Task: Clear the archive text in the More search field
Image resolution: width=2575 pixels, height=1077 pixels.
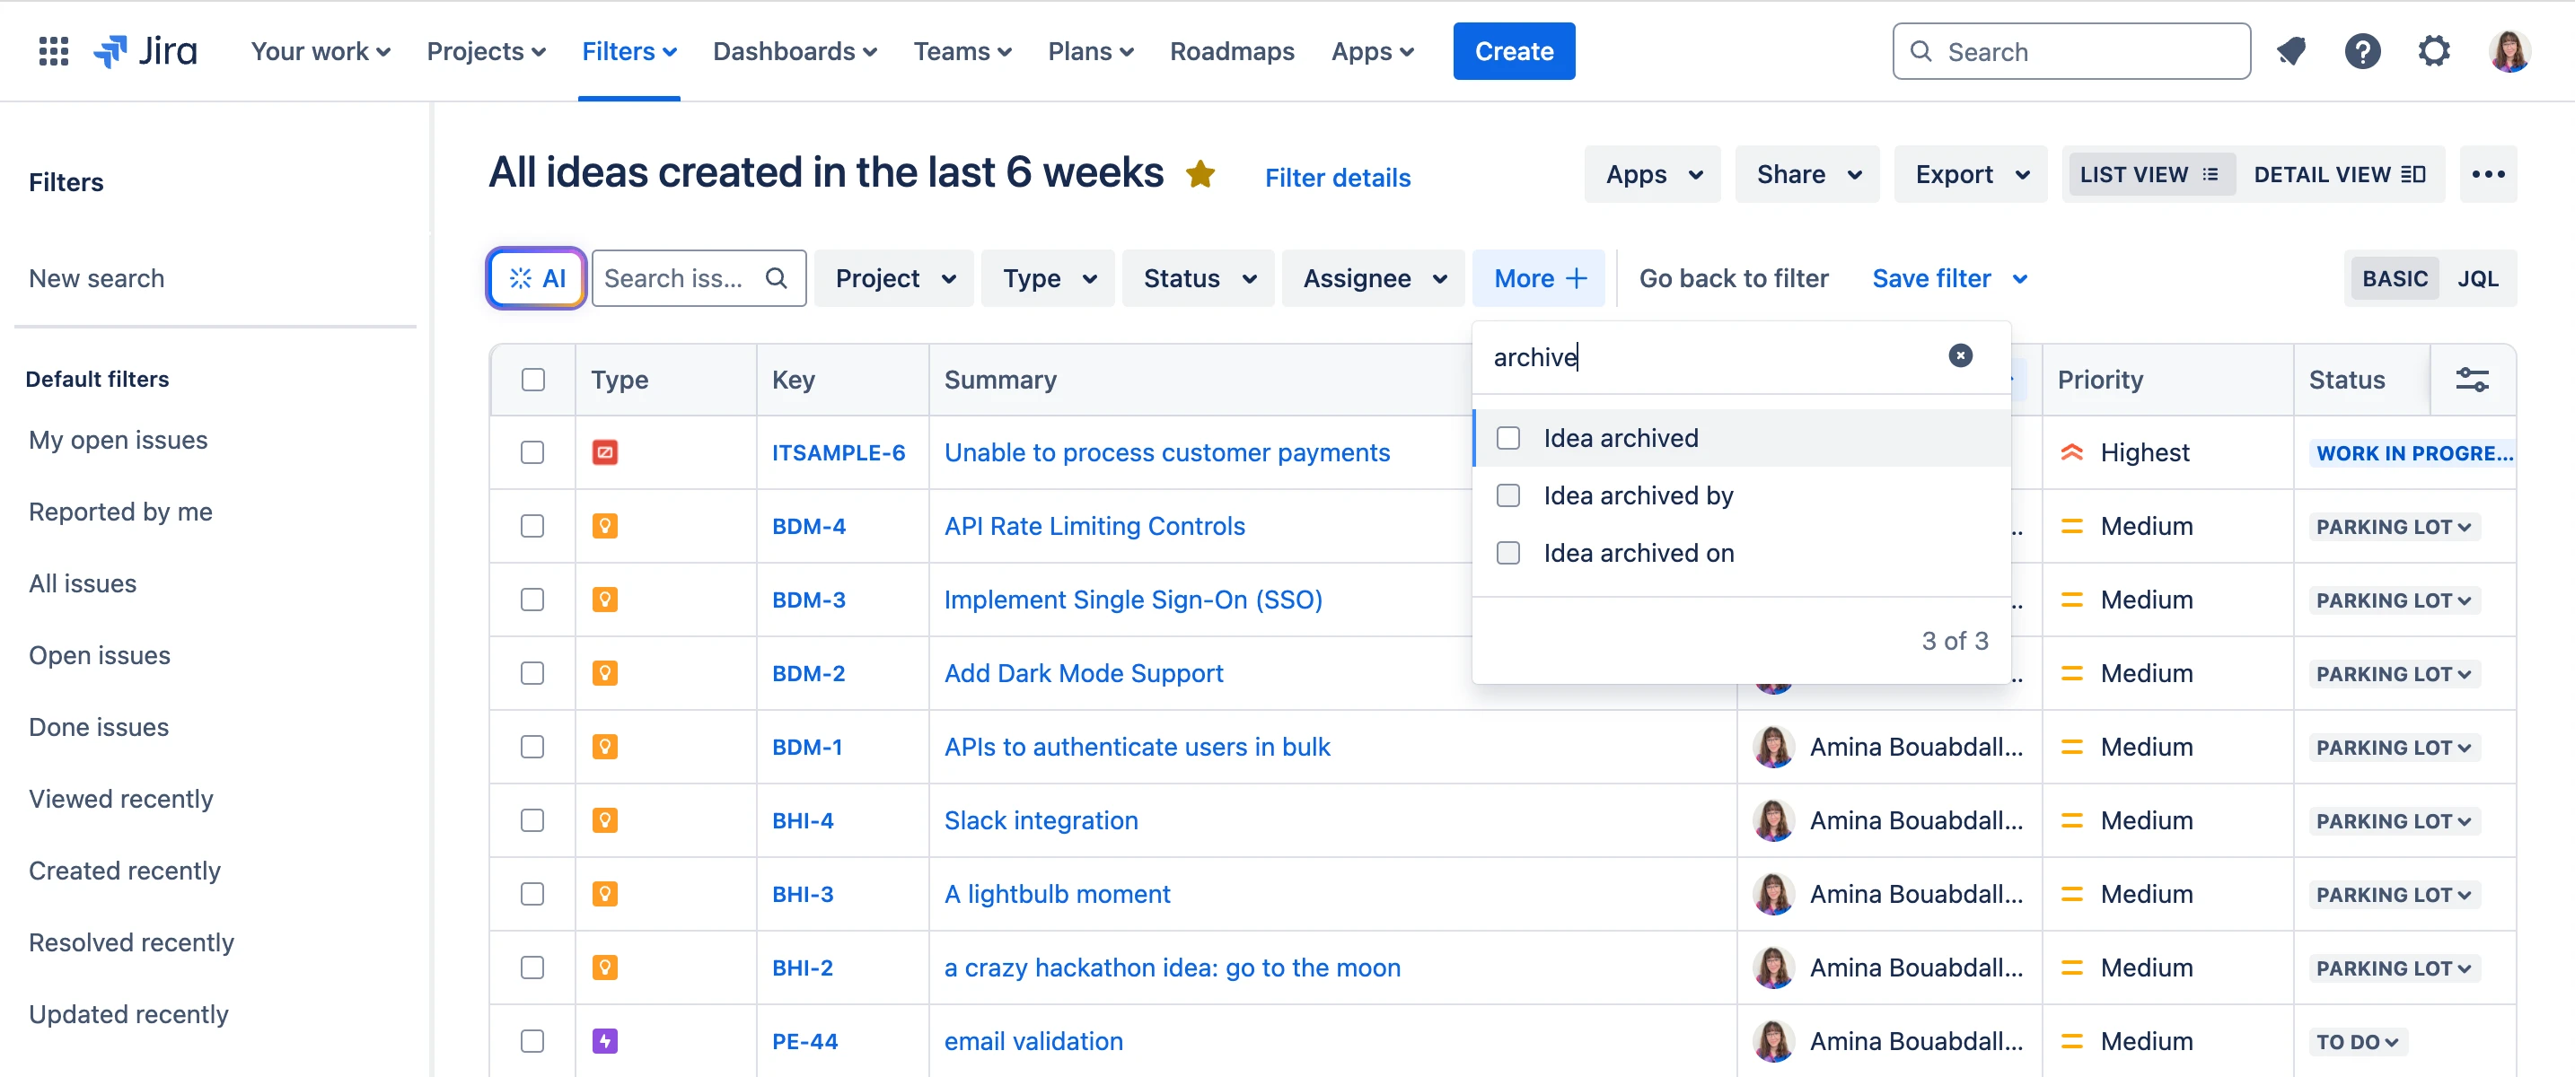Action: pyautogui.click(x=1960, y=355)
